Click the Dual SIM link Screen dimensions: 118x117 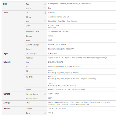(x=62, y=21)
